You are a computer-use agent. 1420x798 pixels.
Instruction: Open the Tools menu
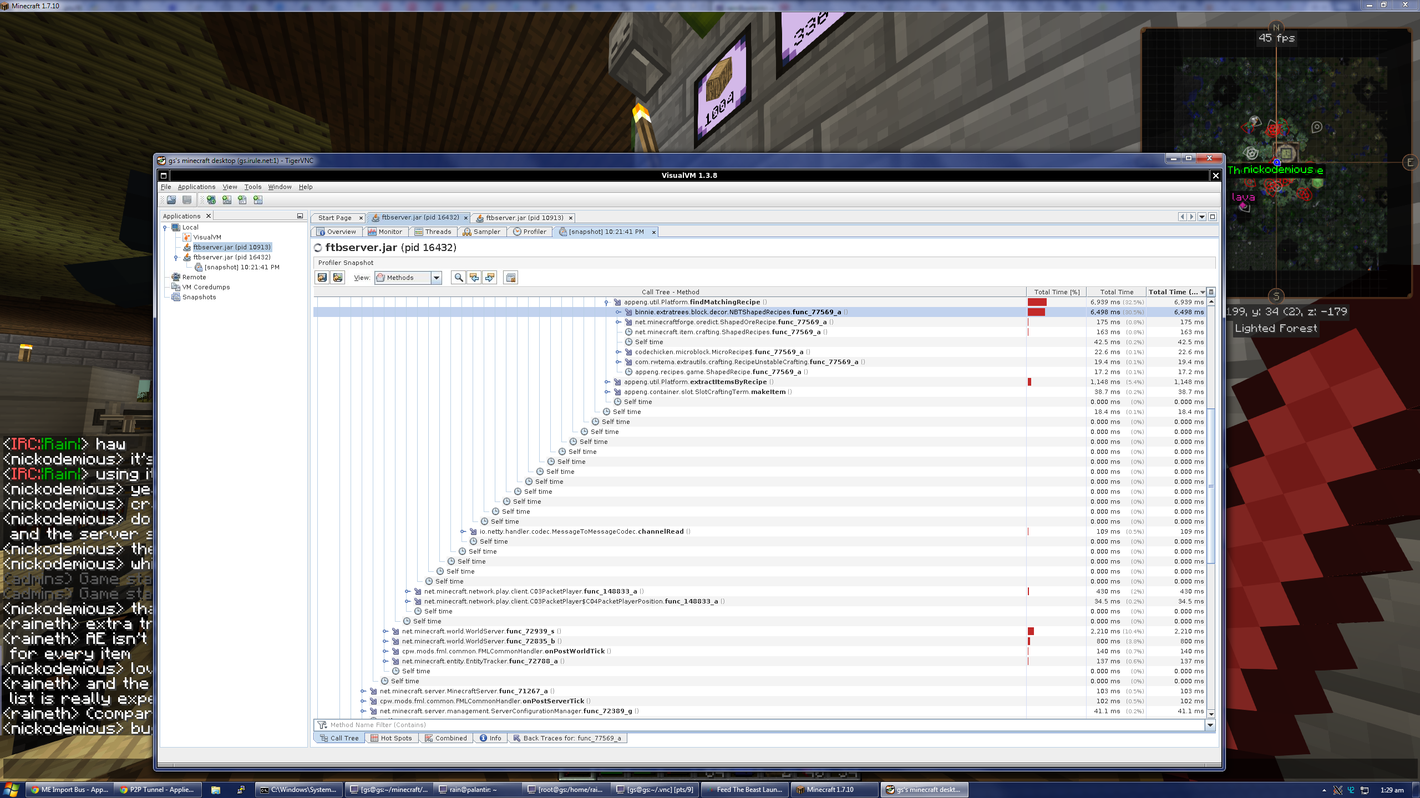click(x=253, y=187)
